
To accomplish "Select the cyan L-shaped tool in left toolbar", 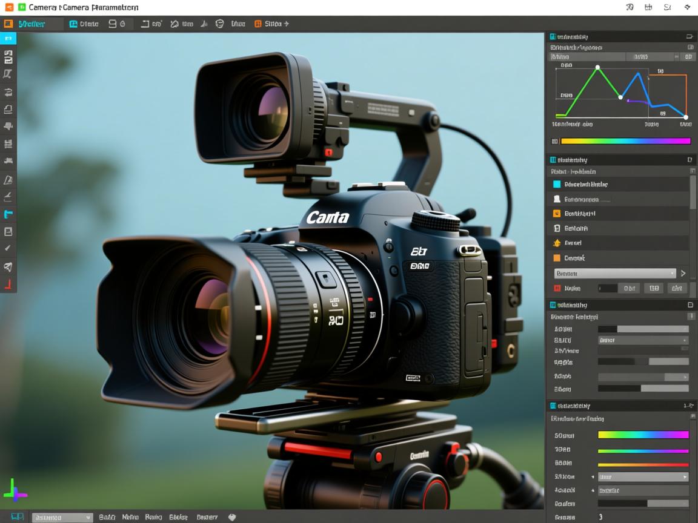I will [8, 214].
